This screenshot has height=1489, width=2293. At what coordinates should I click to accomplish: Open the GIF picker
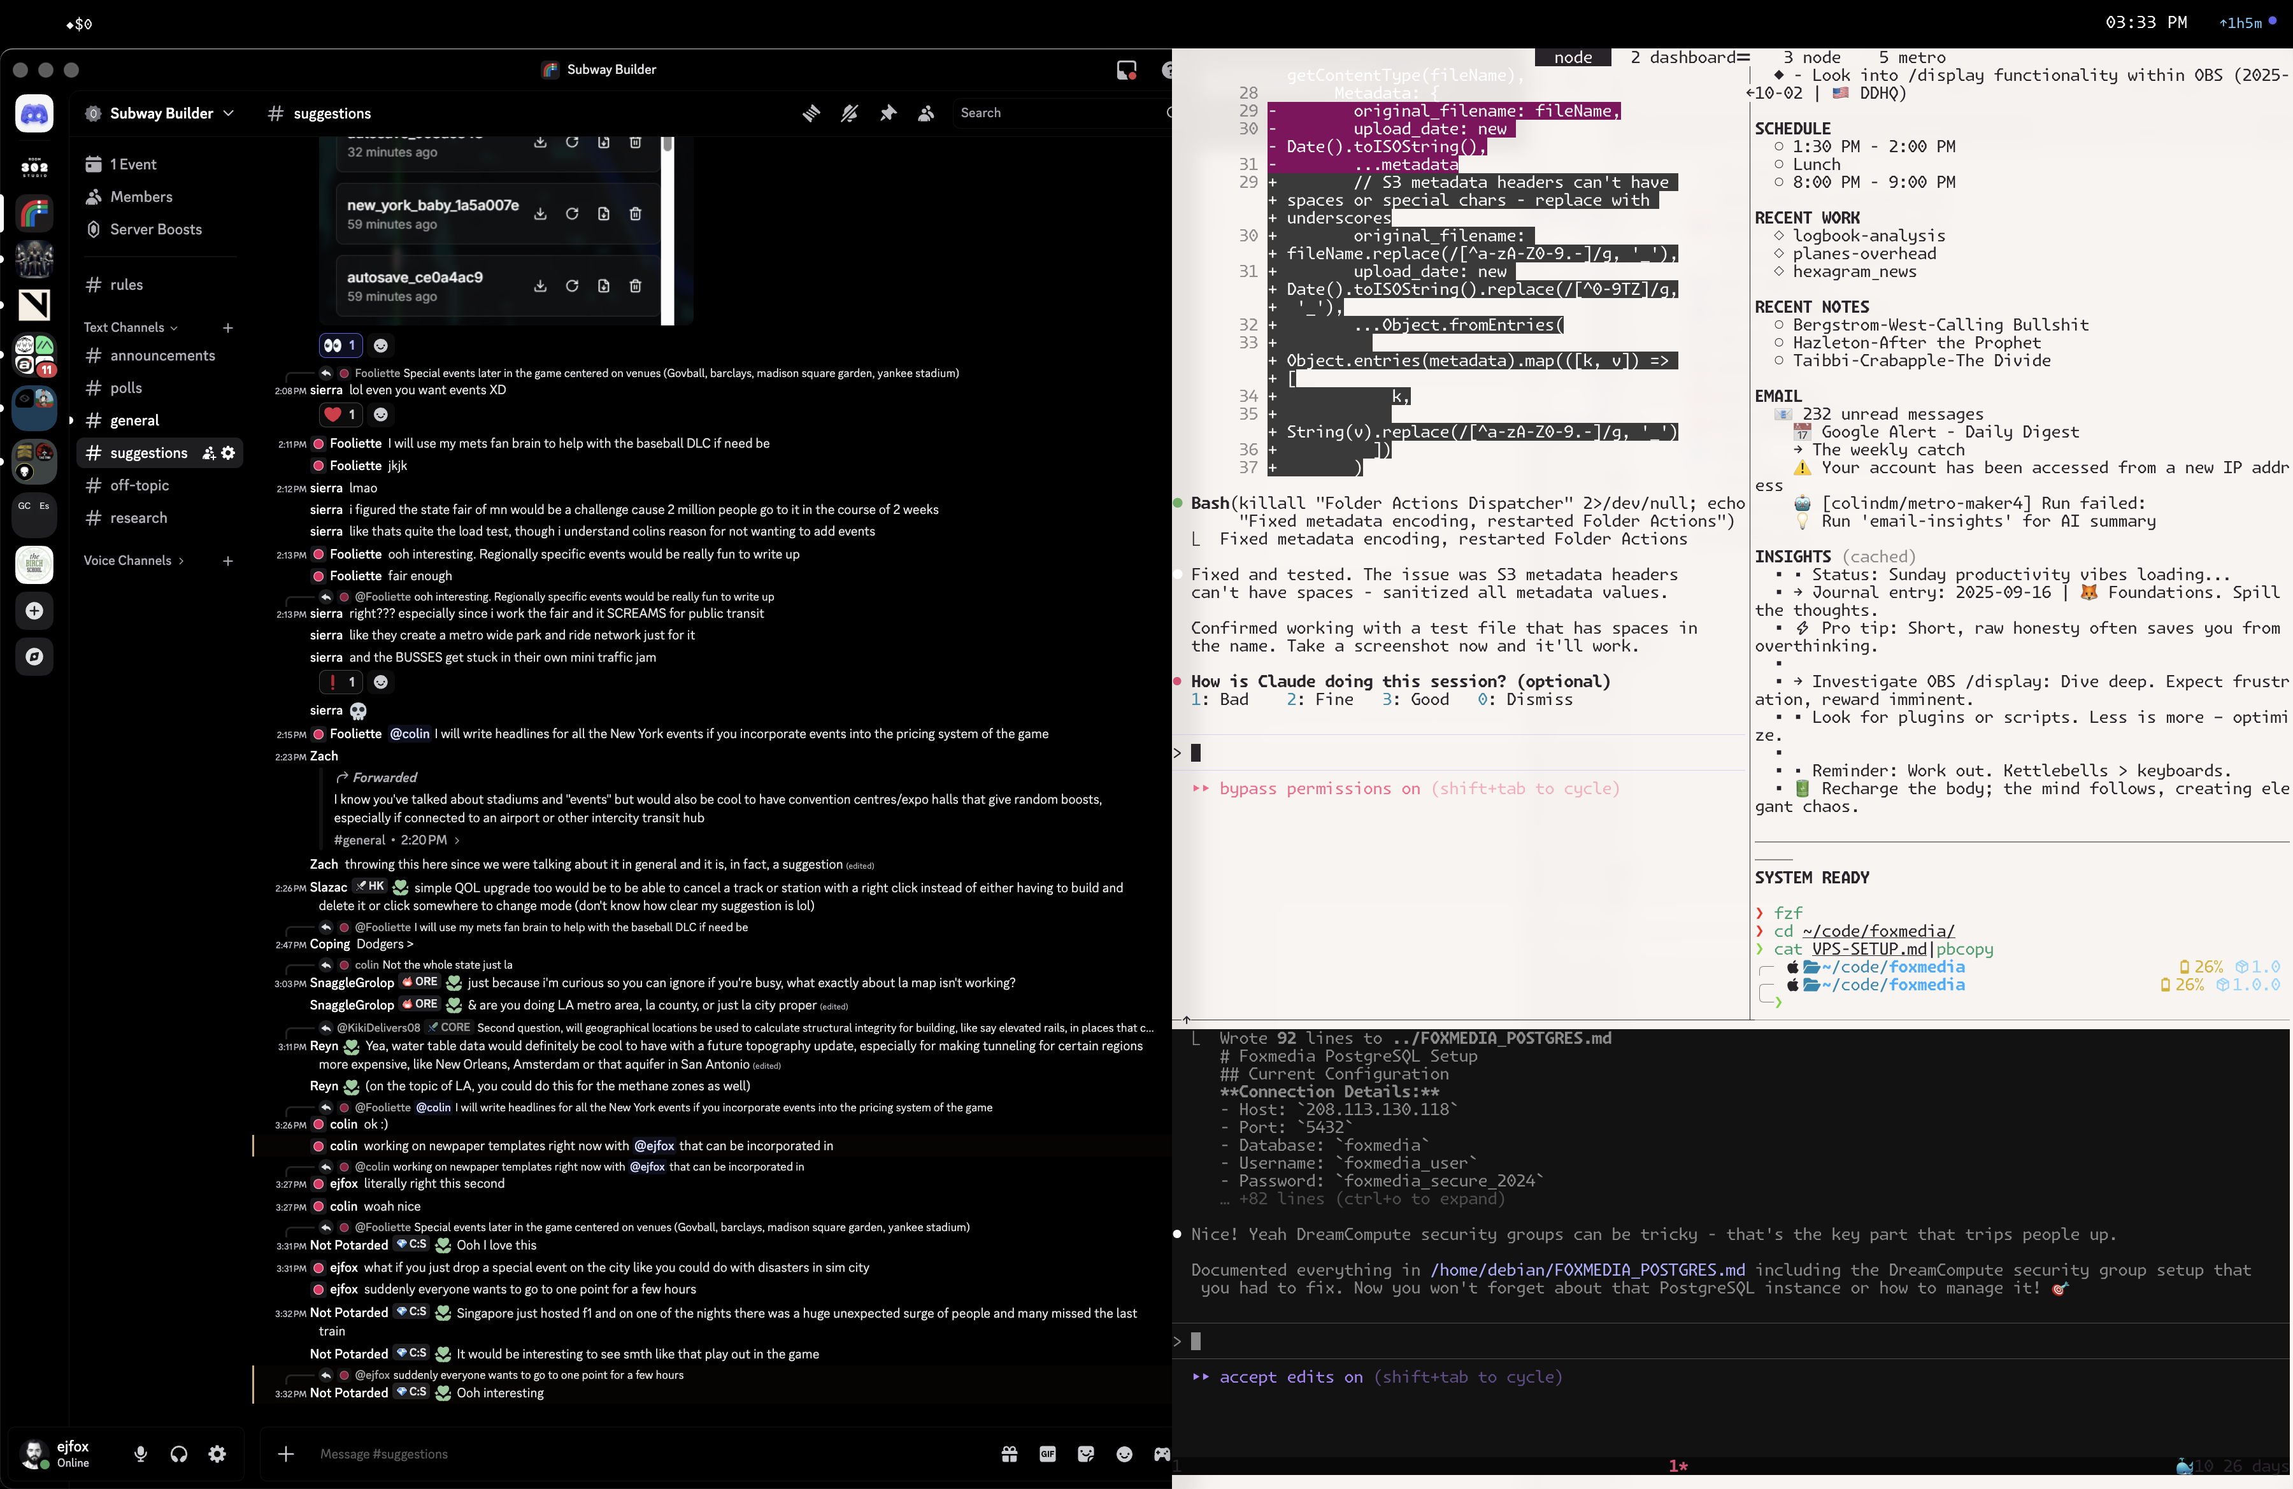[x=1048, y=1455]
